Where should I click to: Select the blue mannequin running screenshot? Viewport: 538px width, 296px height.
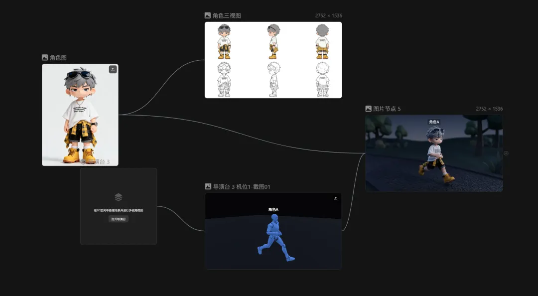tap(273, 231)
